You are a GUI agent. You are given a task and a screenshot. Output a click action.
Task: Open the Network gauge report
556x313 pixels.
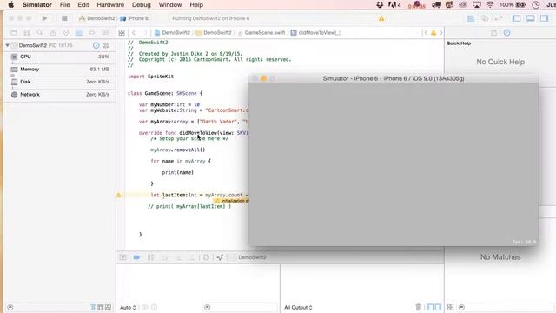tap(60, 95)
